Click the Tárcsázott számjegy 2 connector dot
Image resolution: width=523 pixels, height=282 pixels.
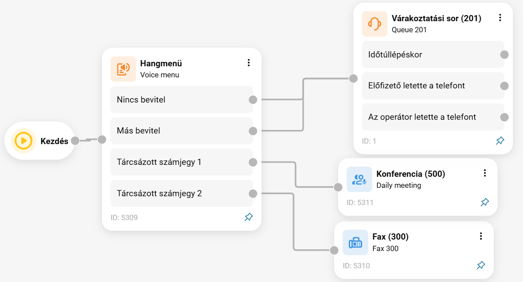[253, 194]
